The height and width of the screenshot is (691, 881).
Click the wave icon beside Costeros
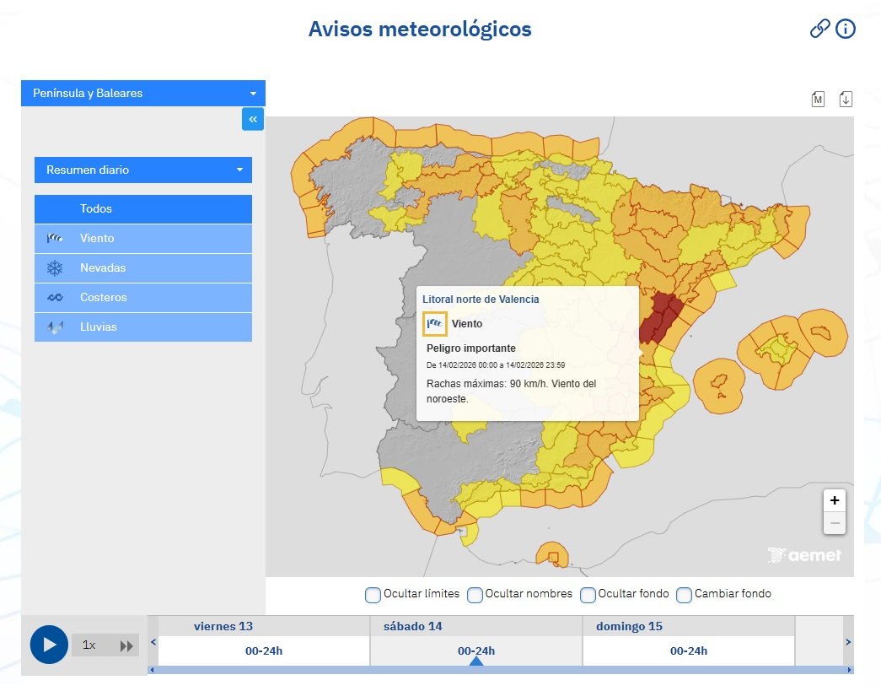(55, 298)
